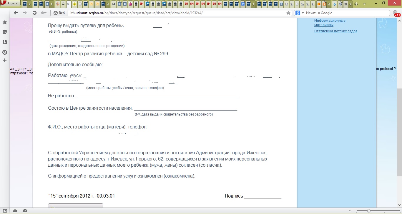Screen dimensions: 402x214
Task: Open a new tab with plus button
Action: tap(356, 4)
